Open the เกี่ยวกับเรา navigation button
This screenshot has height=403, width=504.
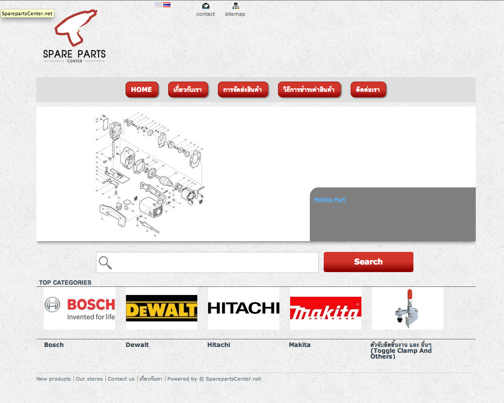pos(188,90)
